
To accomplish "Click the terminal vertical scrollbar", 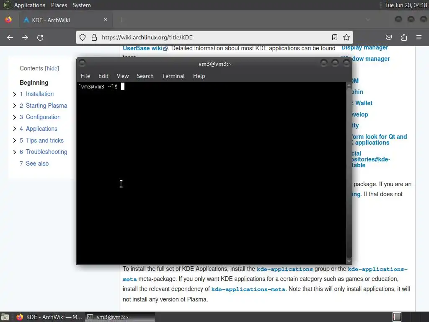I will pos(349,172).
